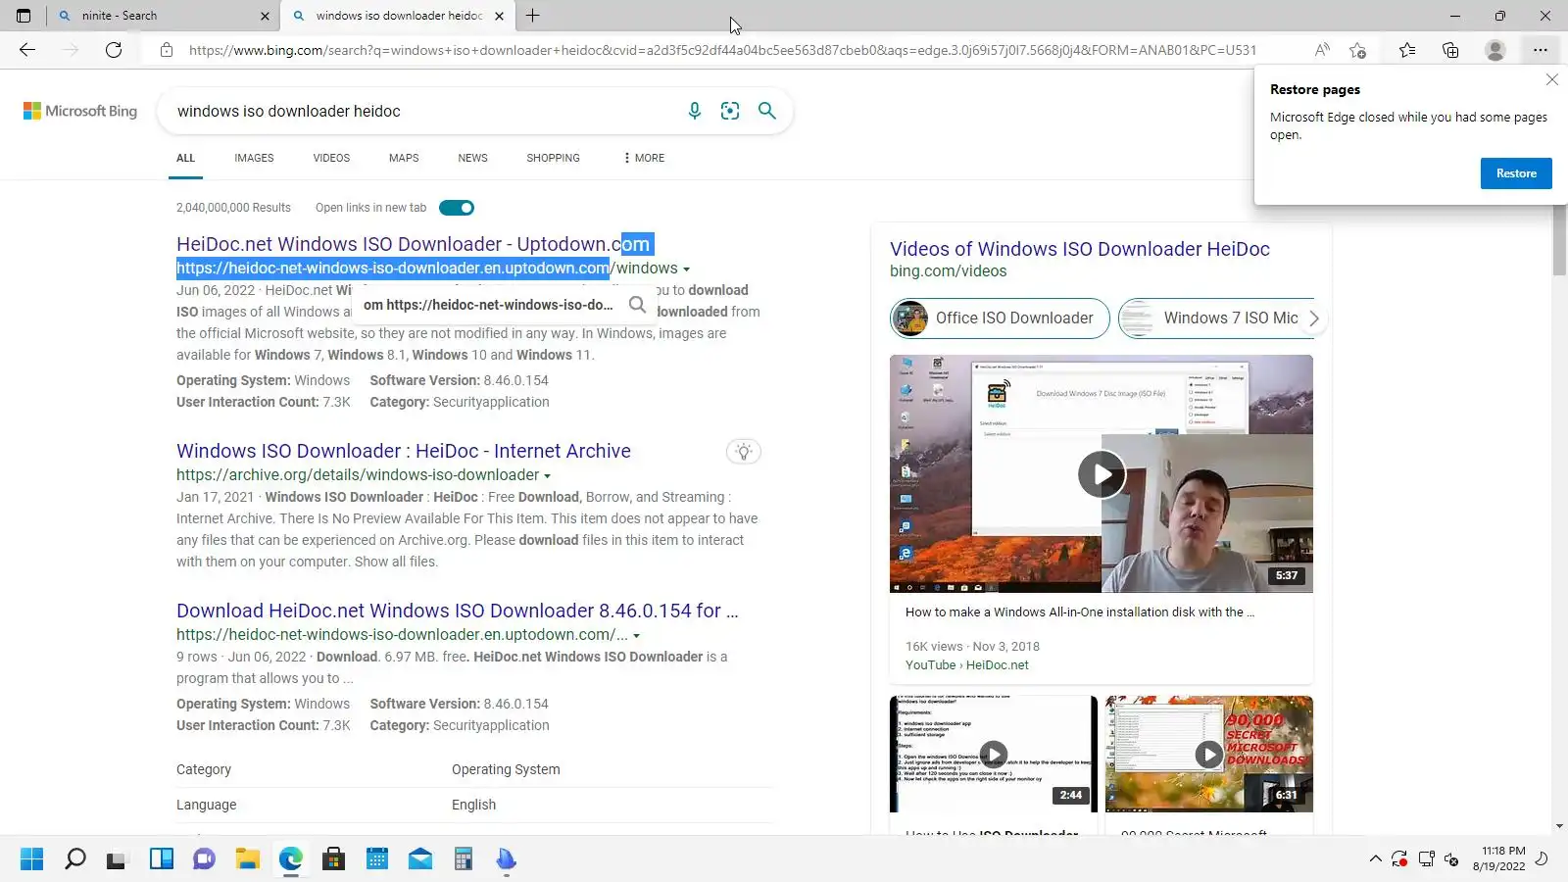The height and width of the screenshot is (882, 1568).
Task: Open the bing.com/videos link
Action: pos(948,271)
